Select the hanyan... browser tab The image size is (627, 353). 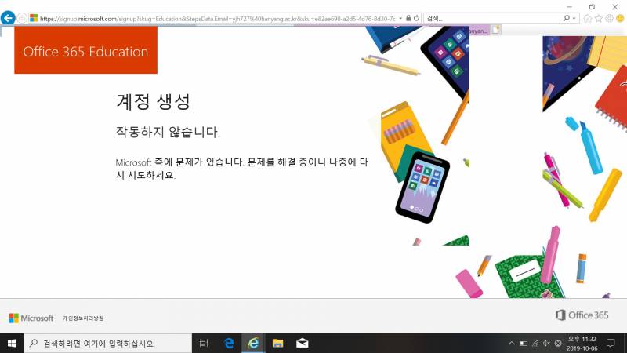click(x=479, y=31)
